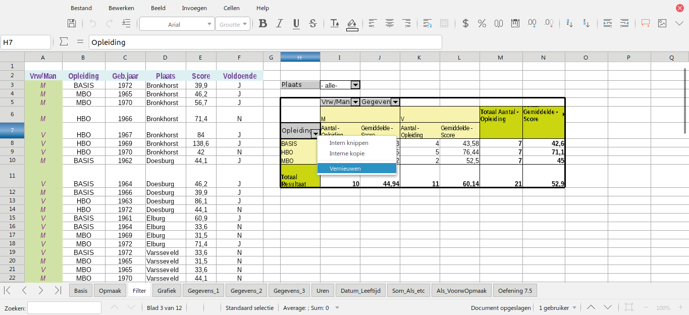The width and height of the screenshot is (689, 315).
Task: Click the Sum sigma icon
Action: tap(64, 42)
